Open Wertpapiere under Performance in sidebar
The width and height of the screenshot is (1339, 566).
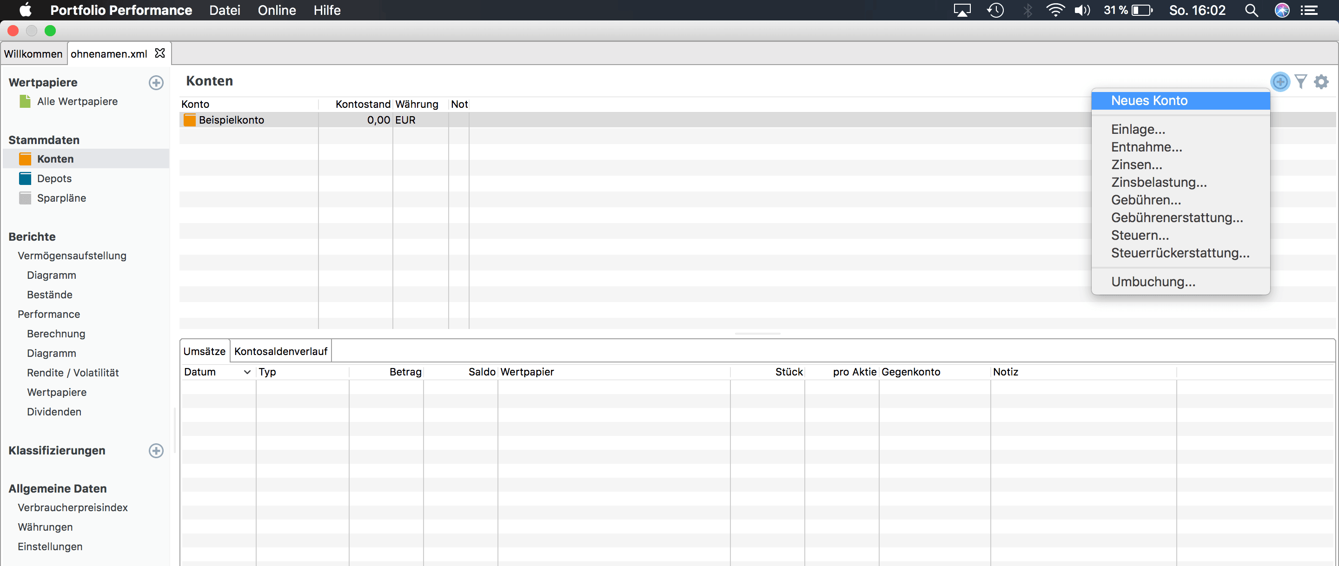pyautogui.click(x=57, y=392)
